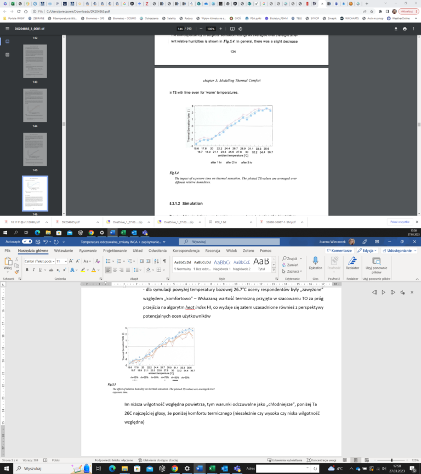Click the Wyszukaj search box in Word
The image size is (421, 474).
(x=229, y=241)
